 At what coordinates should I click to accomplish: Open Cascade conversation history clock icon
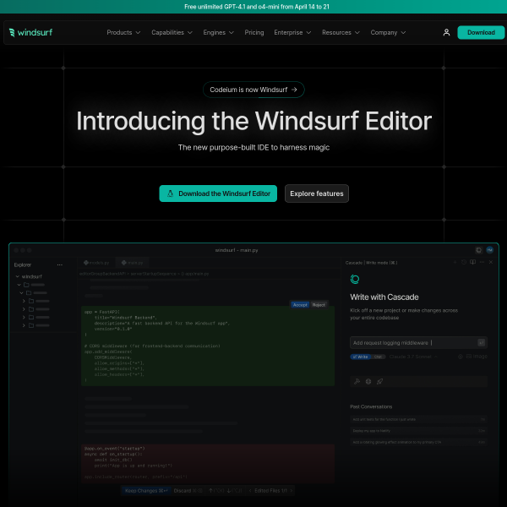[x=464, y=262]
